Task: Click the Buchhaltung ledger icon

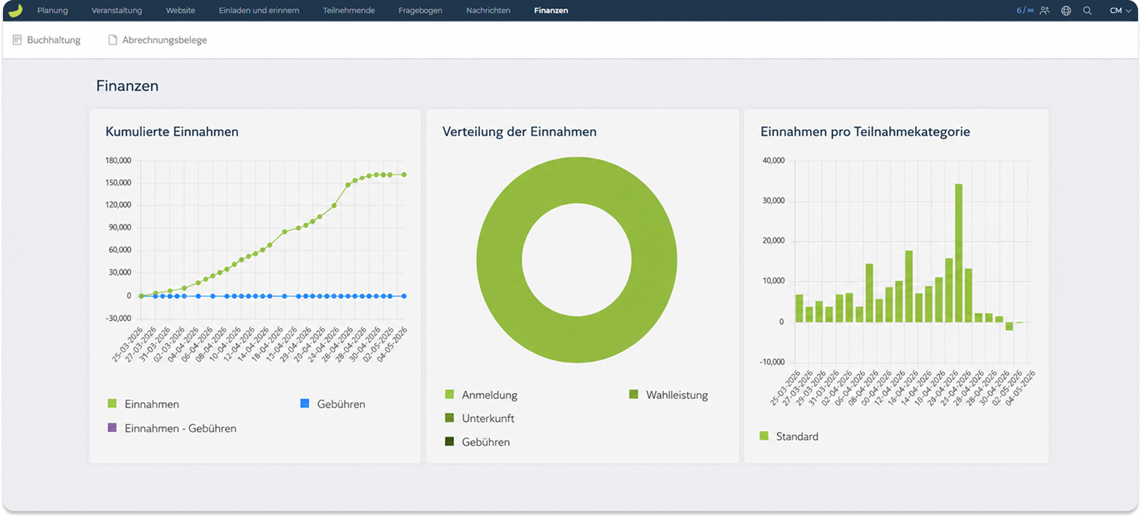Action: point(17,40)
